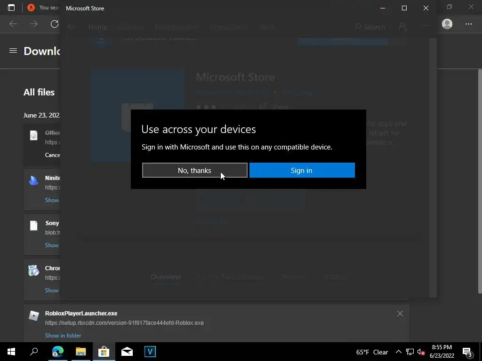The width and height of the screenshot is (482, 361).
Task: Decline sign-in with No, thanks button
Action: point(194,170)
